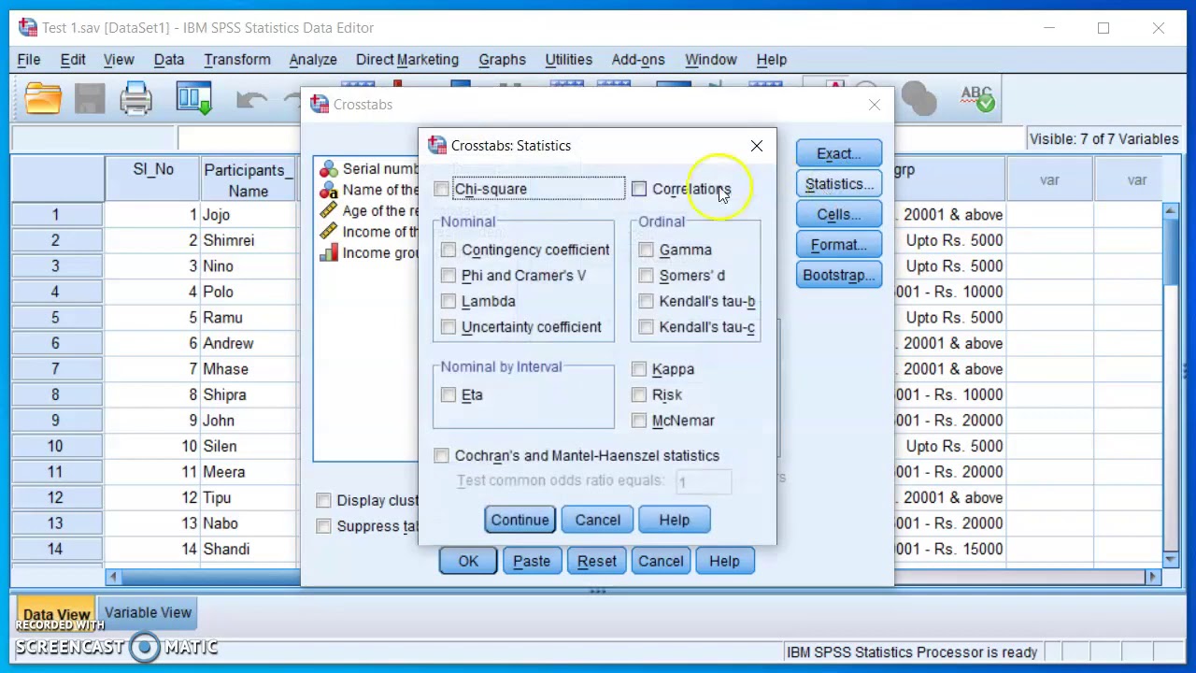Check the Lambda option
1196x673 pixels.
tap(448, 301)
